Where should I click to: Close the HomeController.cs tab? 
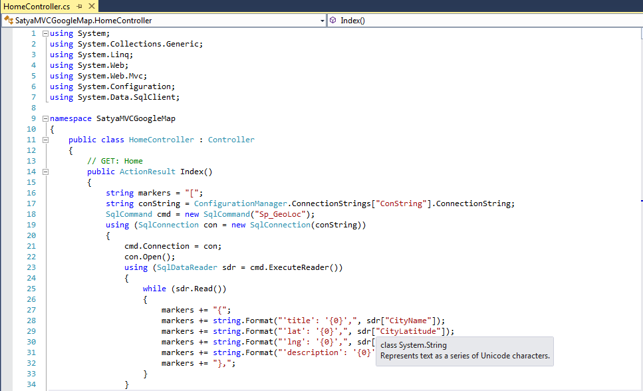click(90, 6)
